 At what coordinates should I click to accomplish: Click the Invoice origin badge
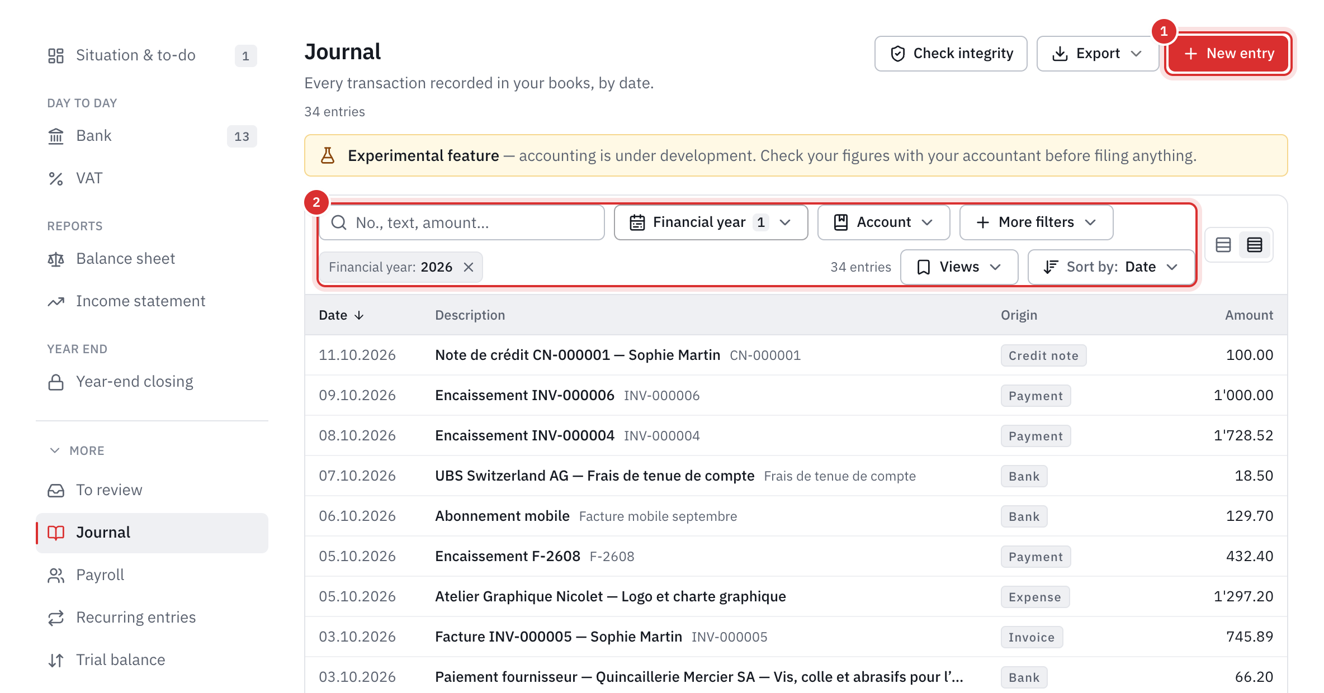pyautogui.click(x=1032, y=637)
